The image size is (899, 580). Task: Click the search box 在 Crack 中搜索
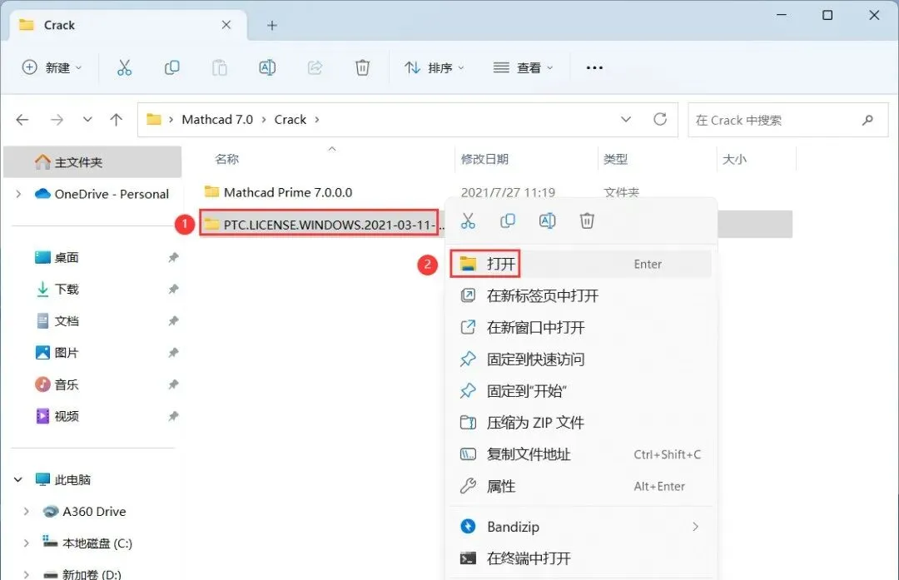tap(787, 120)
